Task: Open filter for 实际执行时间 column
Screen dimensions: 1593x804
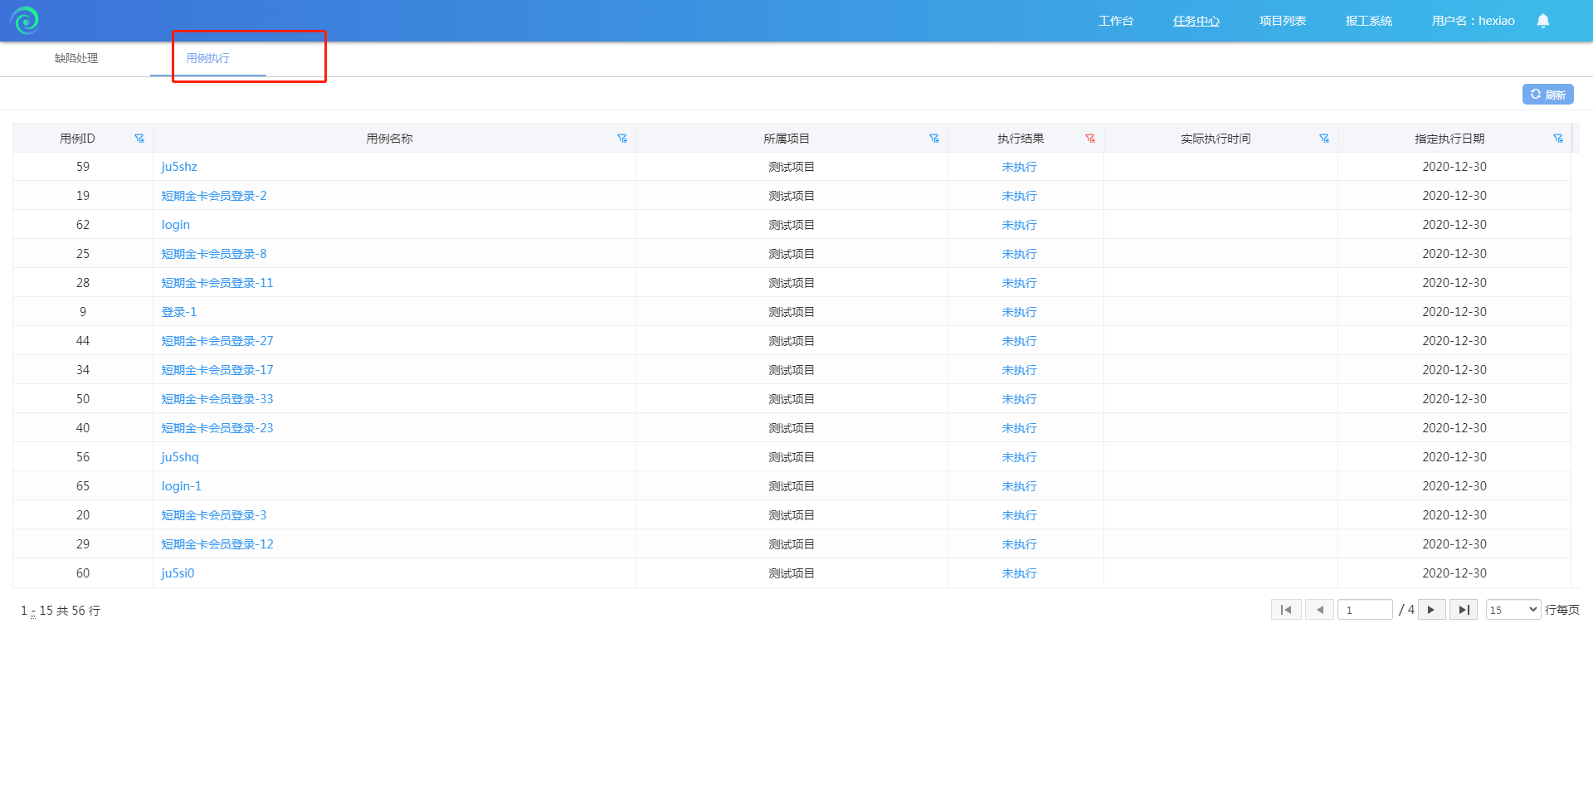Action: point(1324,139)
